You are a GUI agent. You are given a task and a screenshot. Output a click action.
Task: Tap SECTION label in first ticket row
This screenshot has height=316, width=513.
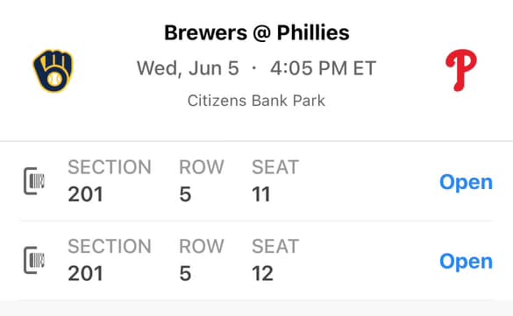pos(110,167)
